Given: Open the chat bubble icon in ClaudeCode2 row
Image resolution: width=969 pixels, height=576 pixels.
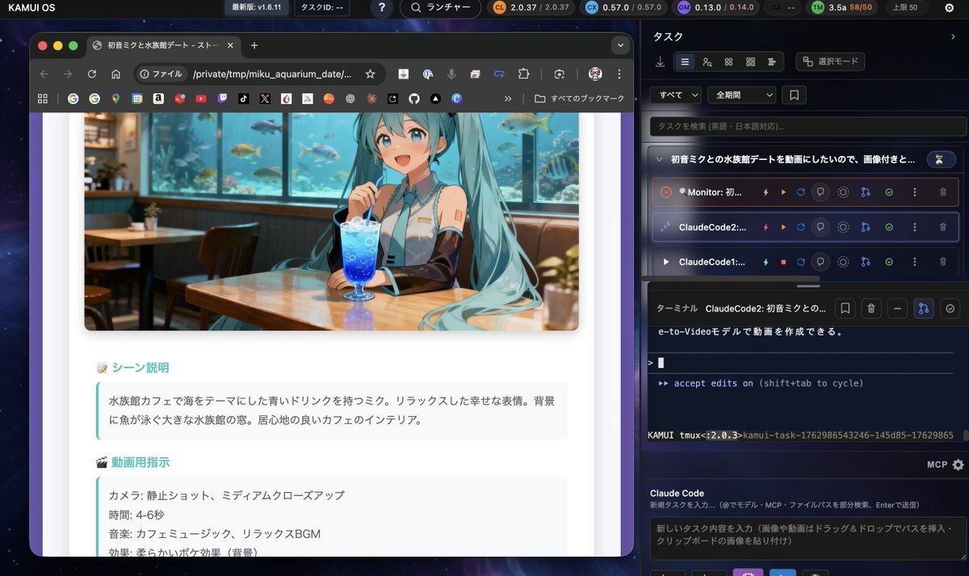Looking at the screenshot, I should [x=820, y=227].
